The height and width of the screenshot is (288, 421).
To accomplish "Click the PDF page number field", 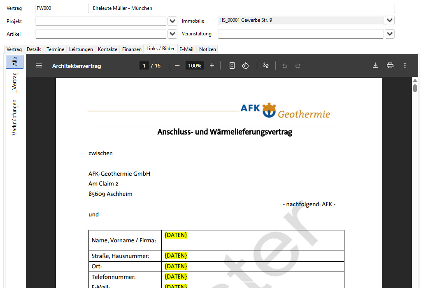I will [144, 66].
